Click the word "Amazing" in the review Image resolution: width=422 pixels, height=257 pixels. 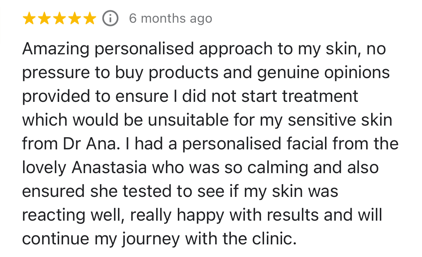(56, 49)
